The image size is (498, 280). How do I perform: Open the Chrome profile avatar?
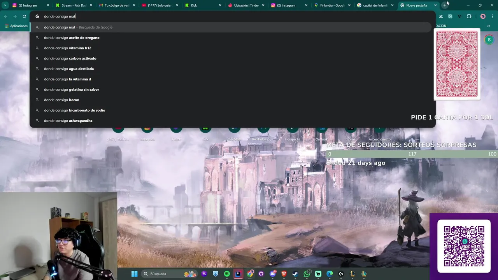pyautogui.click(x=483, y=16)
